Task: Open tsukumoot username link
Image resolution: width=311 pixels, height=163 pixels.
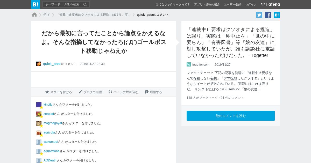Action: (x=51, y=142)
